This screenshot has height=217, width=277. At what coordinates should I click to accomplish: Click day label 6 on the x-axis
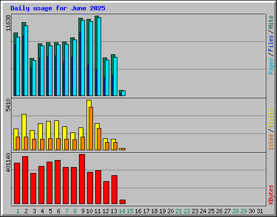click(x=58, y=211)
